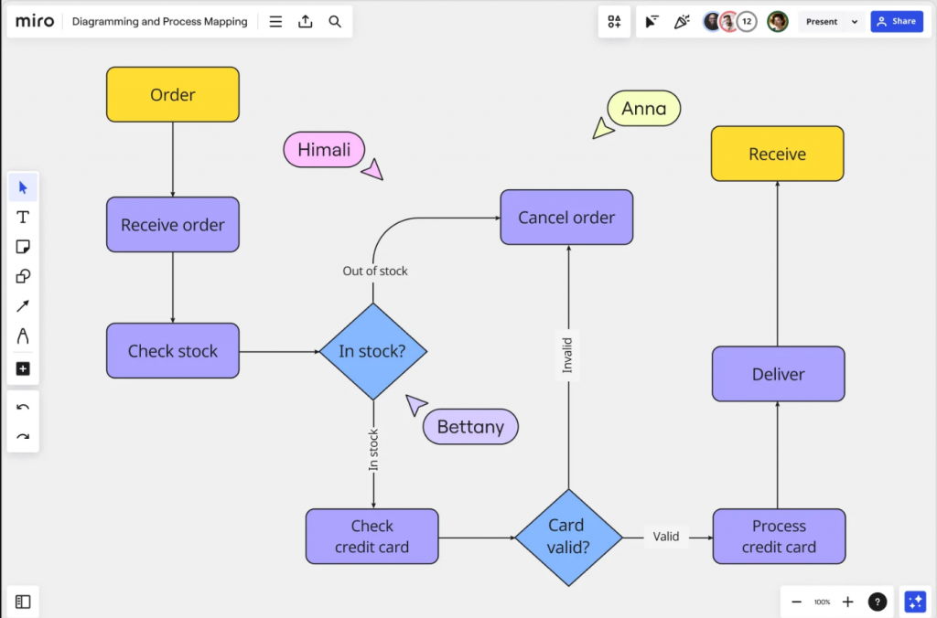Click the blue Share button
The width and height of the screenshot is (937, 618).
click(896, 20)
